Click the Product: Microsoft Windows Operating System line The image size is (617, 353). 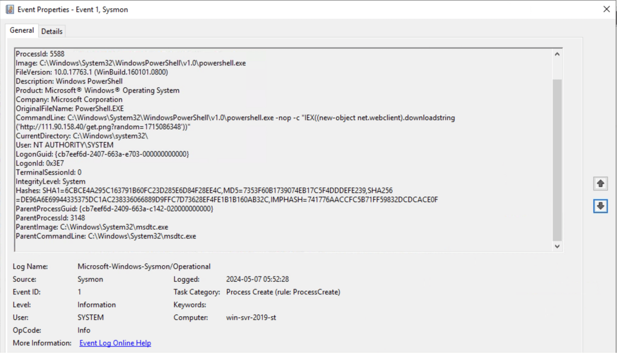tap(98, 91)
